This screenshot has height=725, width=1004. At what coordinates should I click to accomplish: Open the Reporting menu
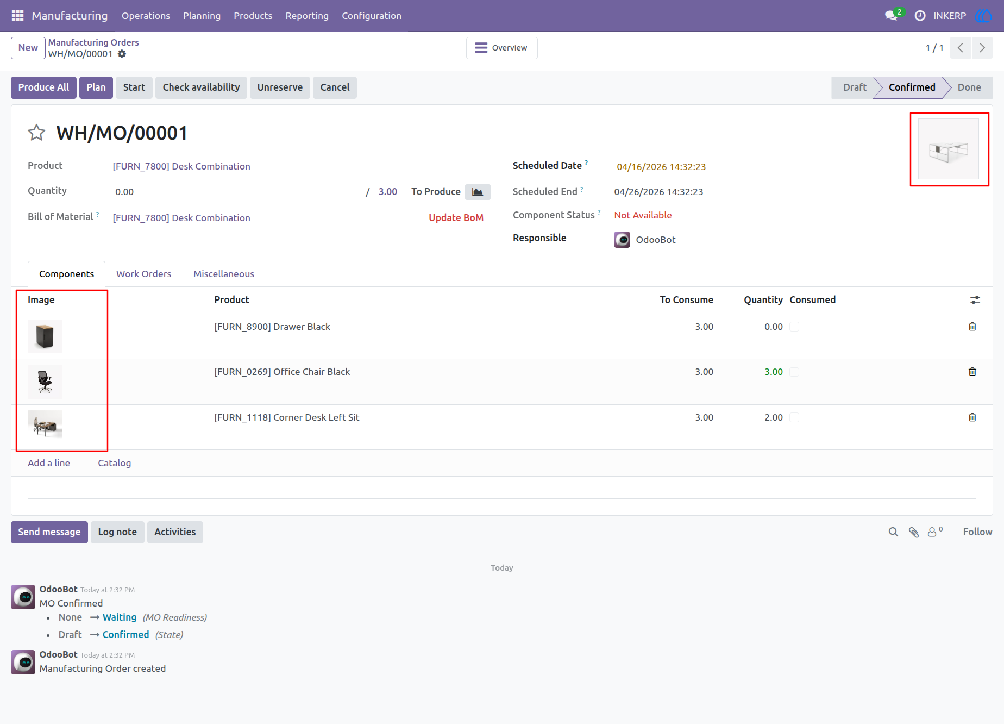coord(307,16)
